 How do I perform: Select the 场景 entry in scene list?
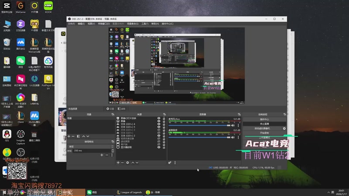91,118
